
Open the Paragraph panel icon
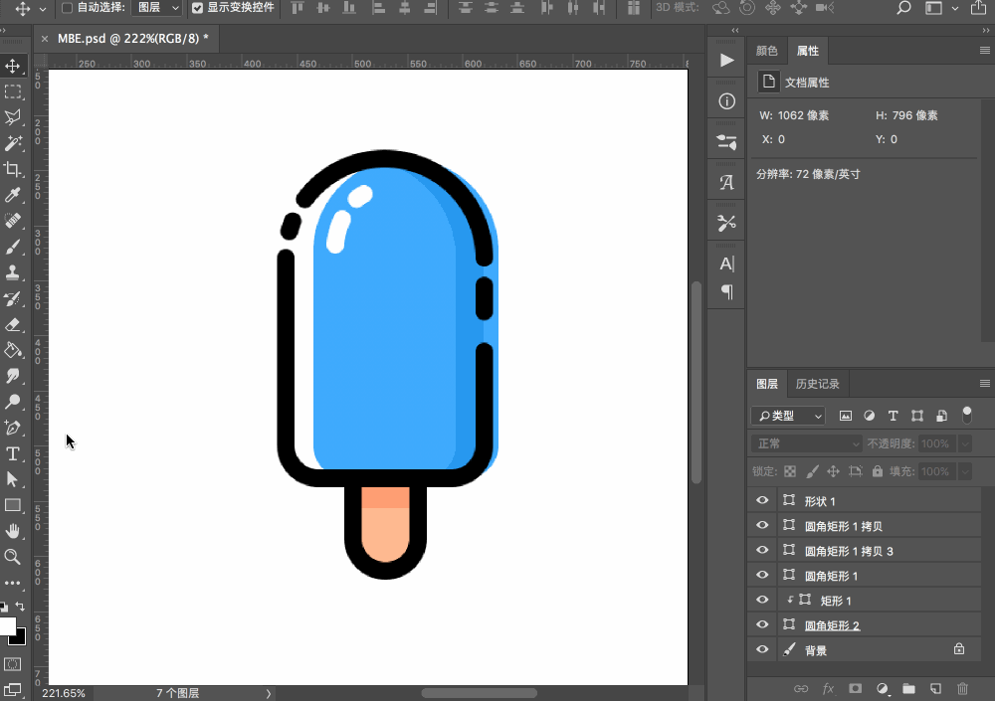727,291
